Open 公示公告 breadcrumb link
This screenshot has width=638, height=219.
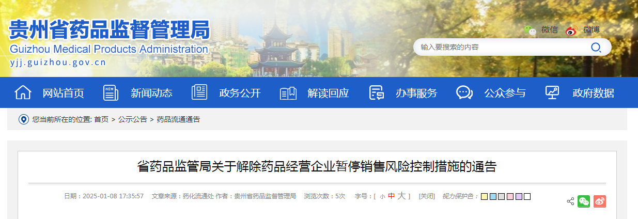click(x=133, y=119)
